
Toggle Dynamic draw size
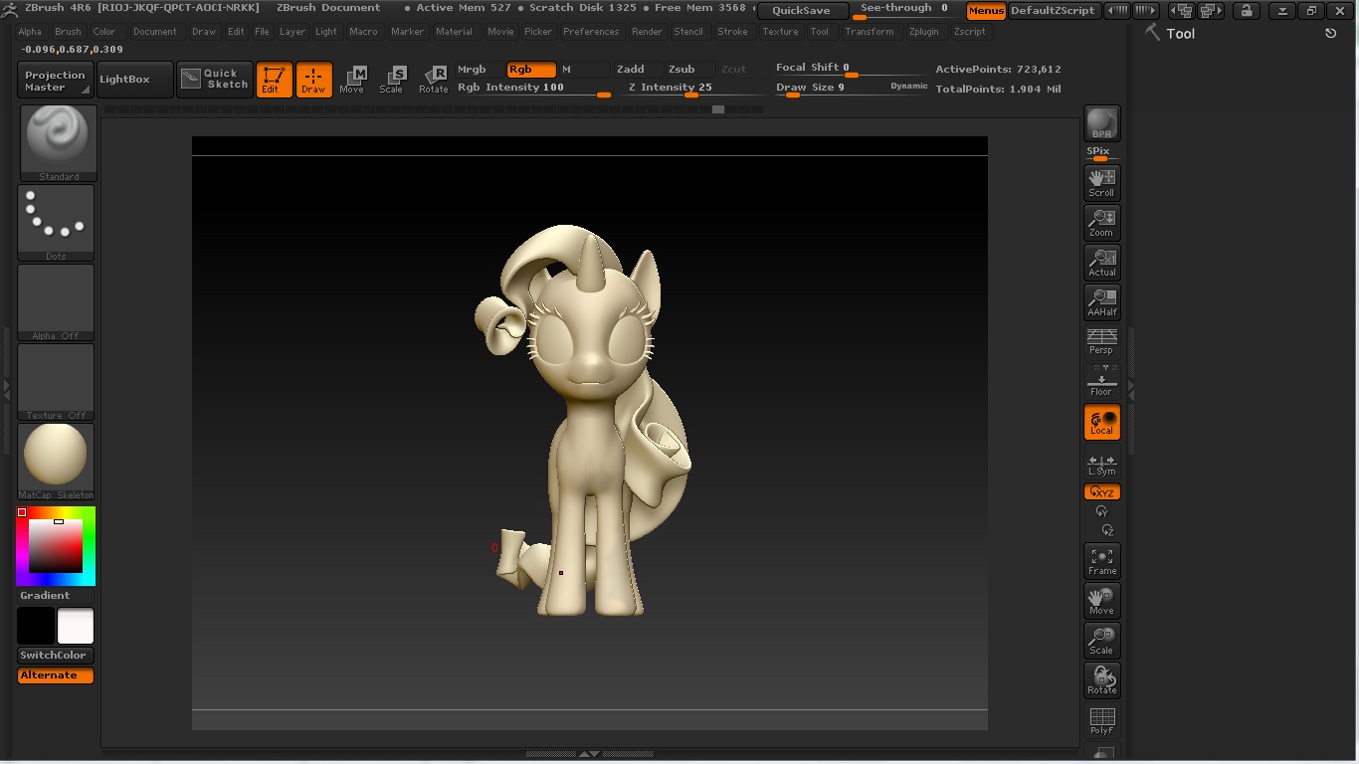[x=908, y=87]
